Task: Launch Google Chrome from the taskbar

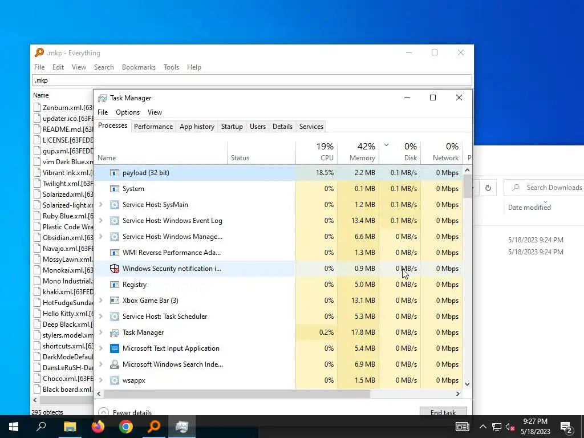Action: click(126, 427)
